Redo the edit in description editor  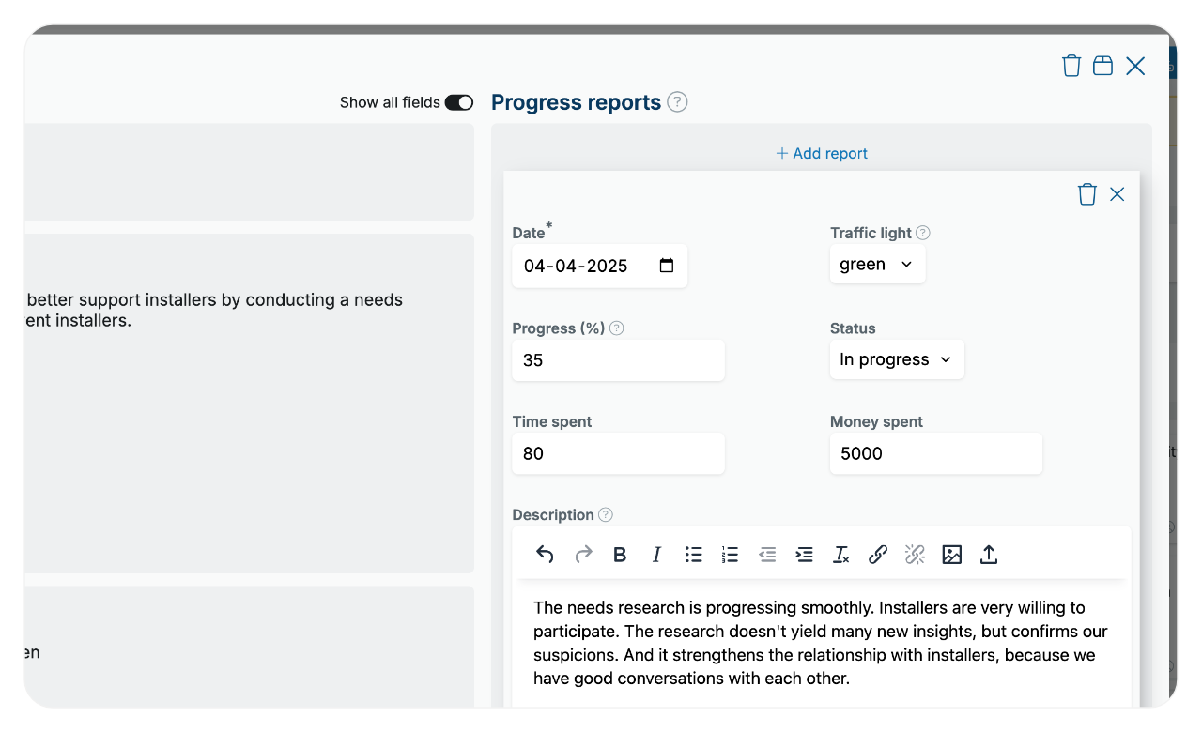point(583,555)
